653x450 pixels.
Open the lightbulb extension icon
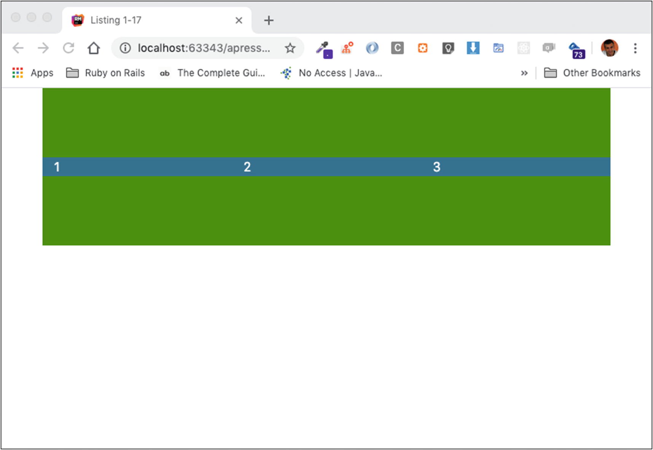click(x=448, y=48)
